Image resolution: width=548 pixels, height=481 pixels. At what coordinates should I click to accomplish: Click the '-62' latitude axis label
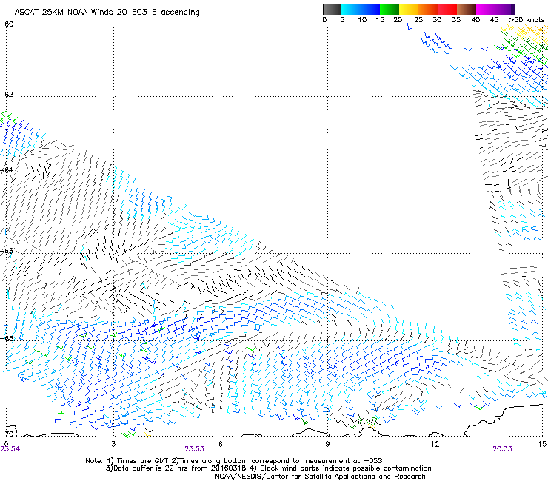pos(7,95)
